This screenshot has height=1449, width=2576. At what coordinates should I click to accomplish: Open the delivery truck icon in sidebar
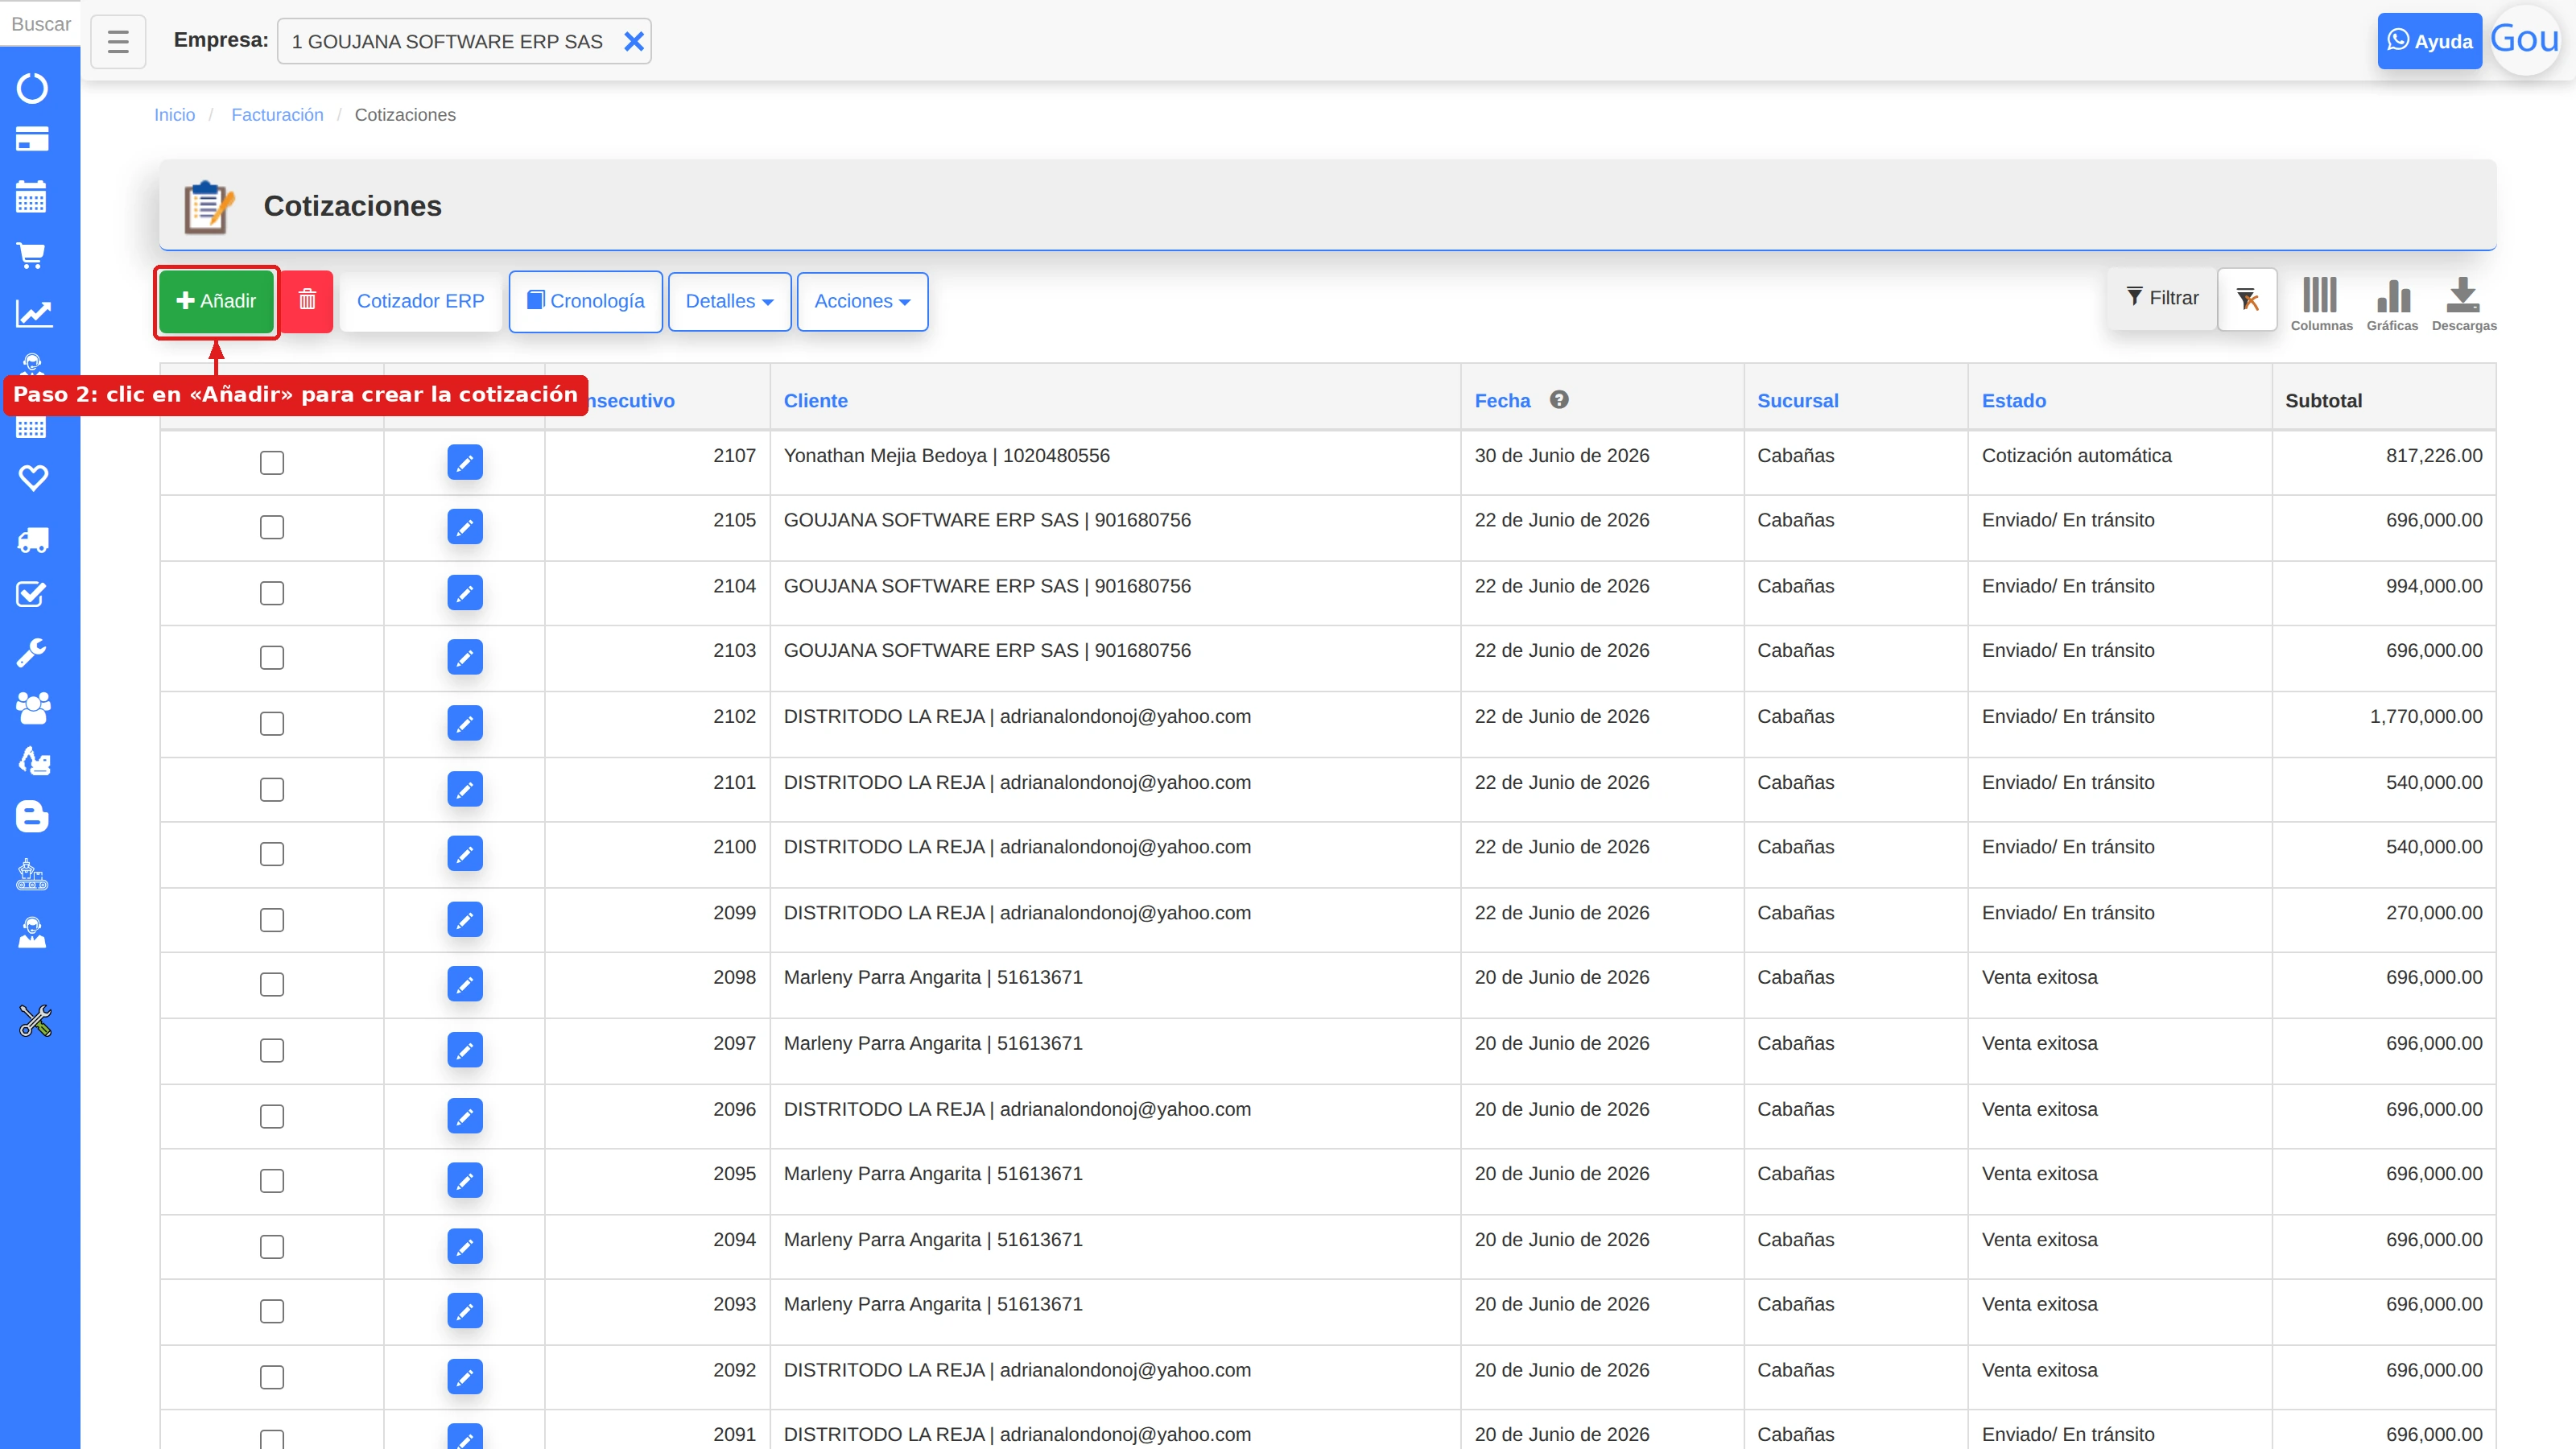[32, 540]
